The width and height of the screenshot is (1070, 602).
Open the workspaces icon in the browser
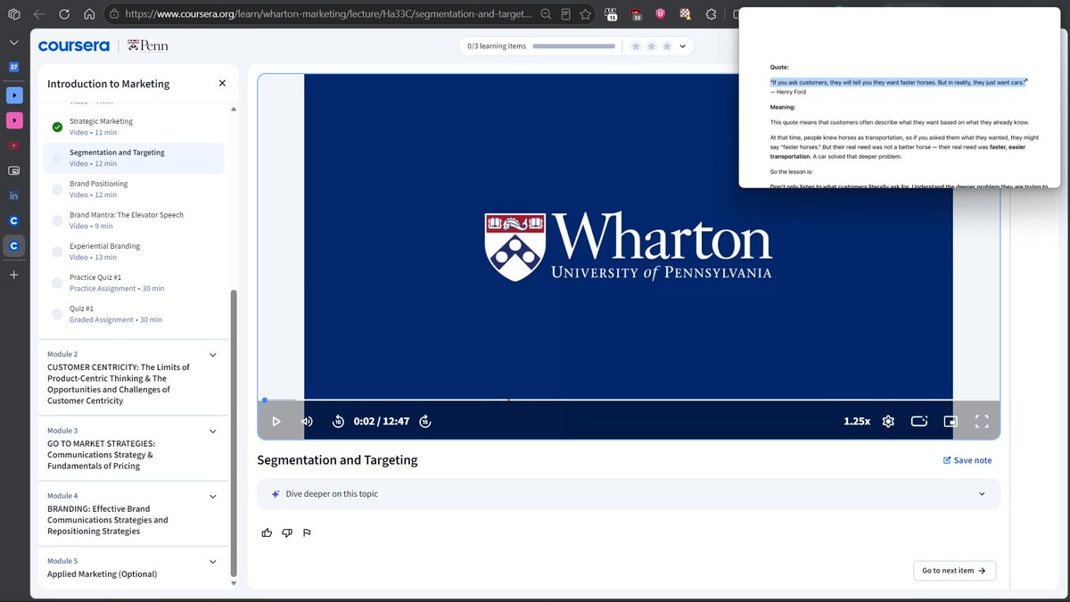point(13,14)
